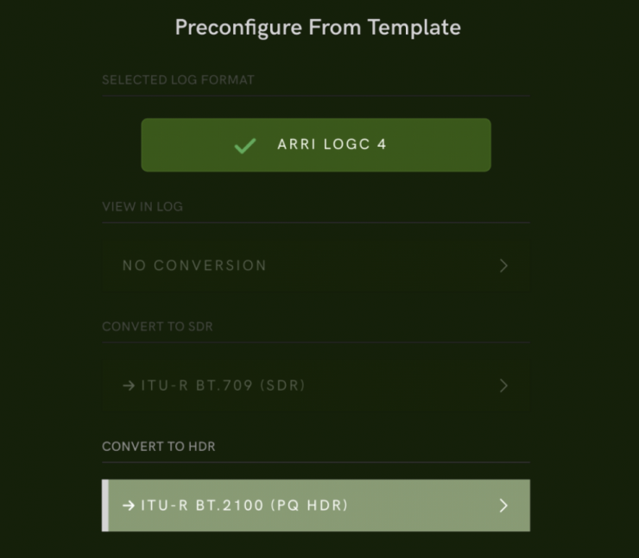Click the Convert to HDR section label

159,447
